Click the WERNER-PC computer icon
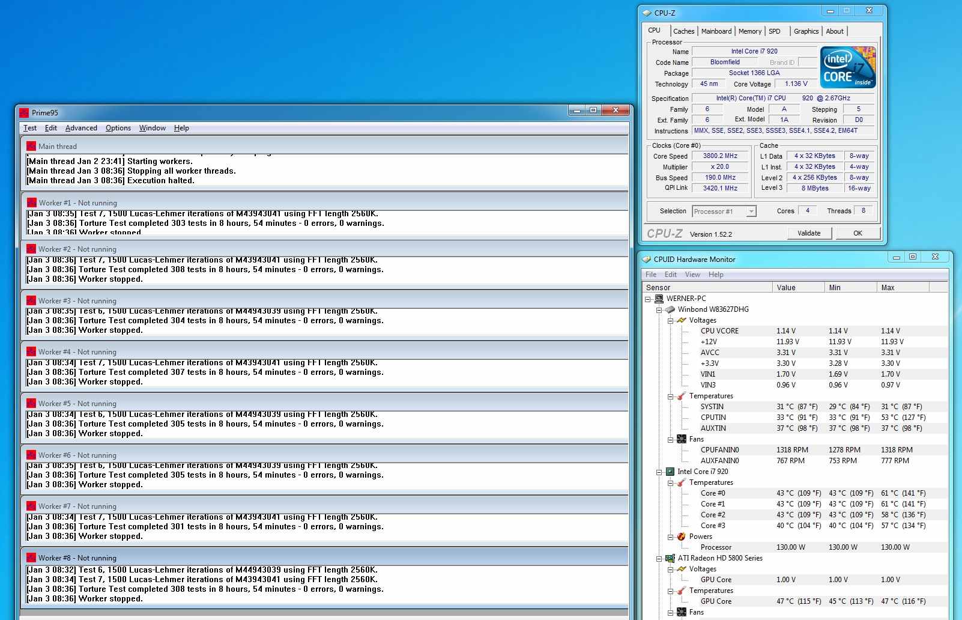The image size is (962, 620). point(659,299)
